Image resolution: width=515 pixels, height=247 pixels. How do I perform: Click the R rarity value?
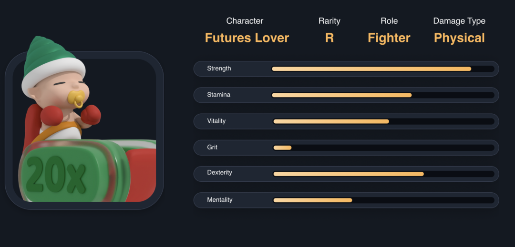pos(329,38)
